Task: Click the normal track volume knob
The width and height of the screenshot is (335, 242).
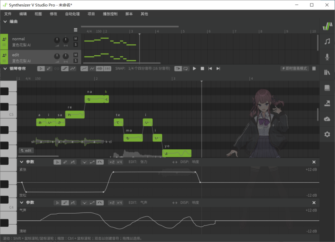Action: (57, 40)
